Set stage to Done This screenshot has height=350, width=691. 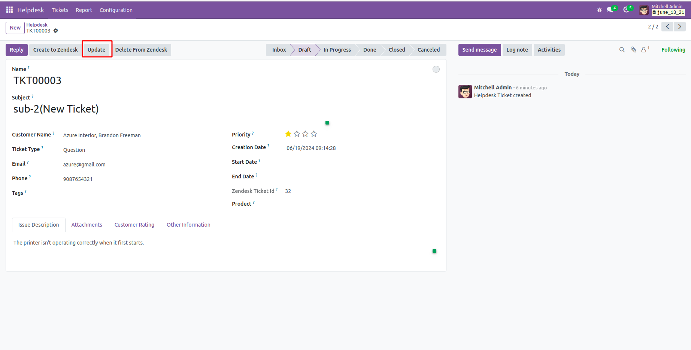[370, 50]
